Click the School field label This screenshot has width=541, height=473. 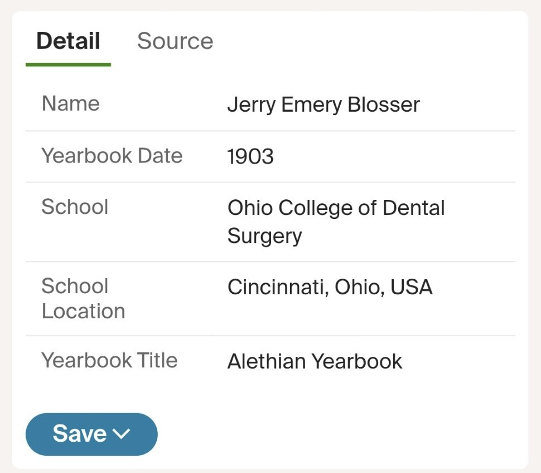tap(75, 207)
